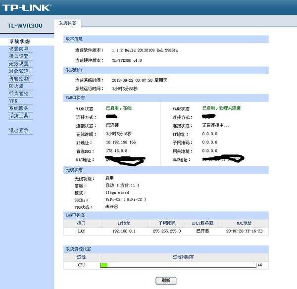
Task: Open 无线设置 in the sidebar
Action: coord(19,64)
